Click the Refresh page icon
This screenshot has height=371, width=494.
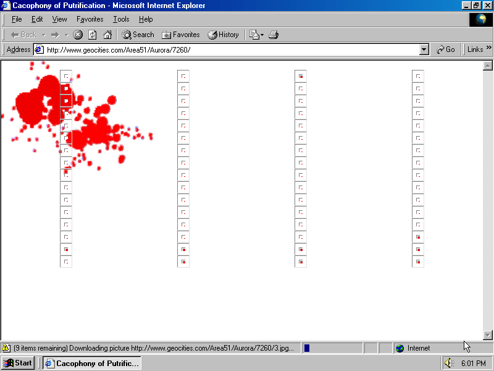[93, 35]
